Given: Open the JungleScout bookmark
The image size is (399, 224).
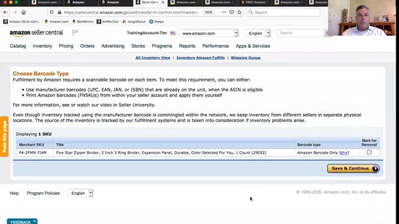Looking at the screenshot, I should tap(134, 22).
